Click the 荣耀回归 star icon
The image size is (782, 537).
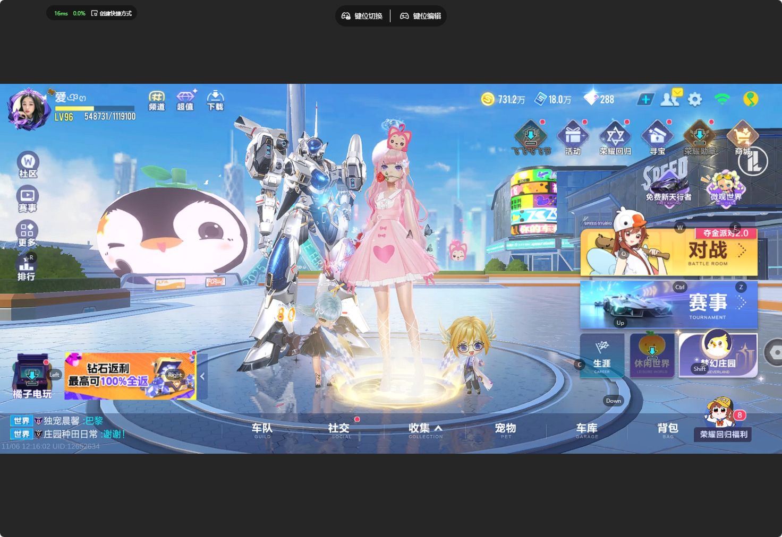click(x=615, y=139)
